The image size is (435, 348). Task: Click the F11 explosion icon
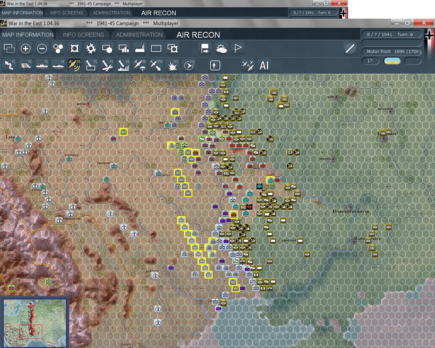click(x=172, y=65)
